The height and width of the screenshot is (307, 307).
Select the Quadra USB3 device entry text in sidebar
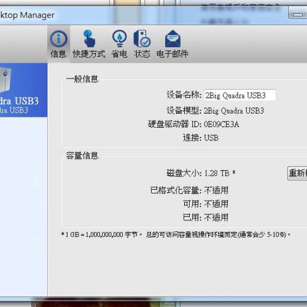tap(19, 101)
